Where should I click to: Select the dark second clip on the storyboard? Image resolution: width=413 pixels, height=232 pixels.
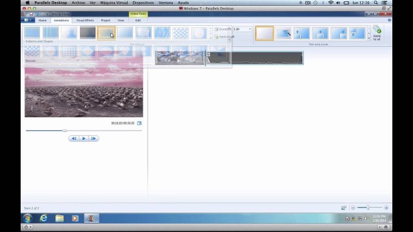(255, 58)
